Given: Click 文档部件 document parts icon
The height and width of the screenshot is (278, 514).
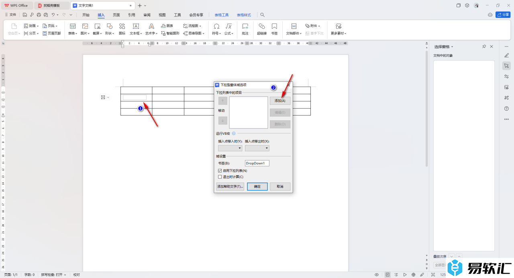Looking at the screenshot, I should tap(294, 26).
